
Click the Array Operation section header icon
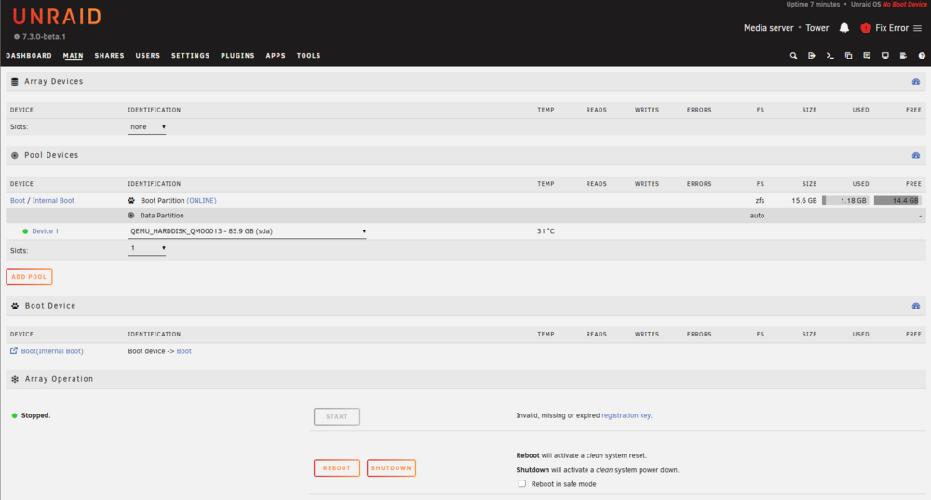15,380
